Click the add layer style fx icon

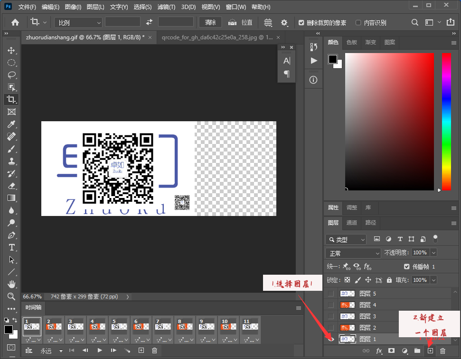click(379, 351)
